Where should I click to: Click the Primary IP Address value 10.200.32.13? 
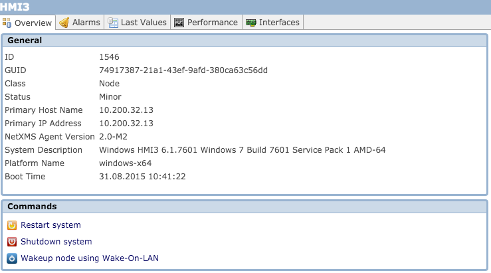(126, 124)
